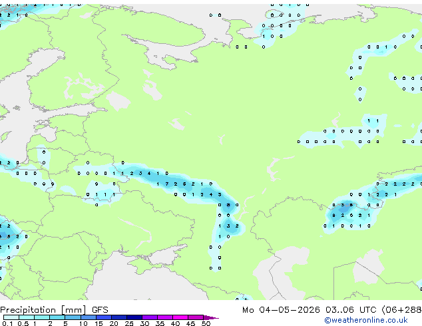This screenshot has height=326, width=422.
Task: Select the 5–10 mm legend color box
Action: 73,317
